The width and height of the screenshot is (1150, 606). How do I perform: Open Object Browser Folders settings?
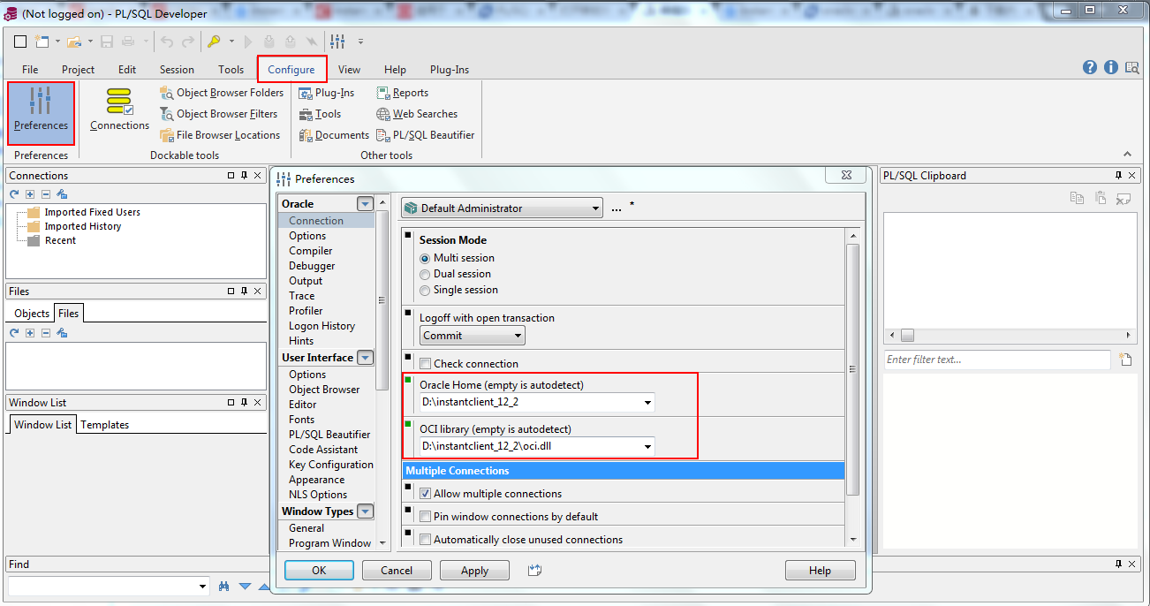(x=222, y=93)
